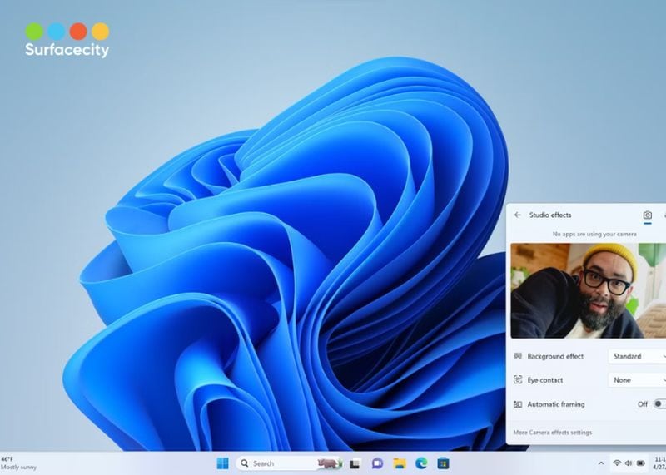666x475 pixels.
Task: Click the camera preview thumbnail
Action: coord(586,290)
